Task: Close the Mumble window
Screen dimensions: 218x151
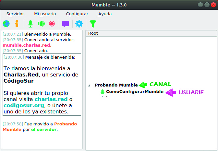Action: tap(213, 5)
